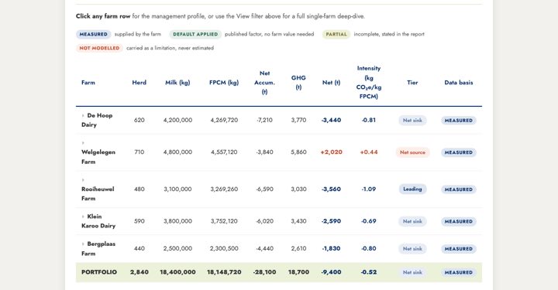Expand the Rooiheuwel Farm row arrow
This screenshot has height=290, width=558.
tap(83, 180)
